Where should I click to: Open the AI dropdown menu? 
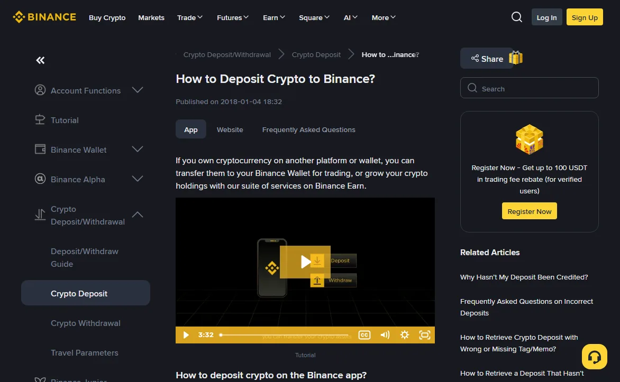pos(350,17)
